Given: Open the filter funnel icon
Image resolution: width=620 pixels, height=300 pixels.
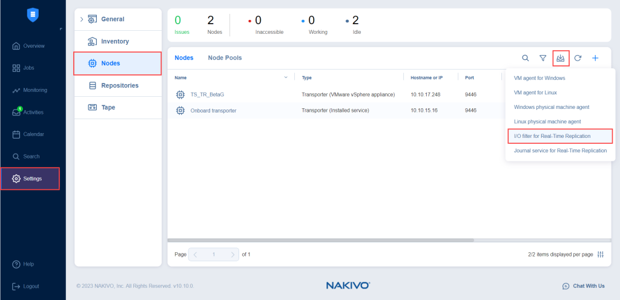Looking at the screenshot, I should point(543,58).
